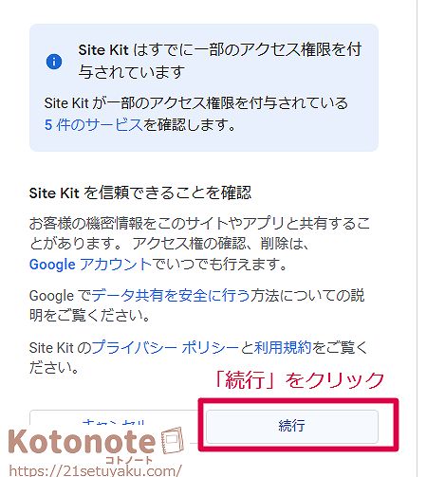Click the red highlight frame around 続行
This screenshot has width=445, height=477.
298,425
